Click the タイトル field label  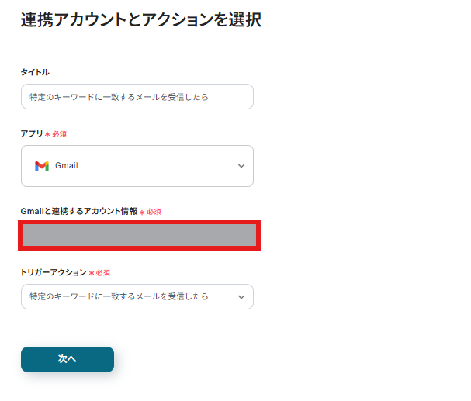35,72
